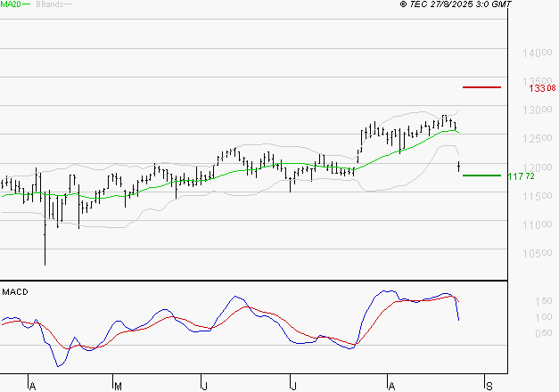Click the red resistance level line
This screenshot has width=559, height=392.
pyautogui.click(x=481, y=87)
